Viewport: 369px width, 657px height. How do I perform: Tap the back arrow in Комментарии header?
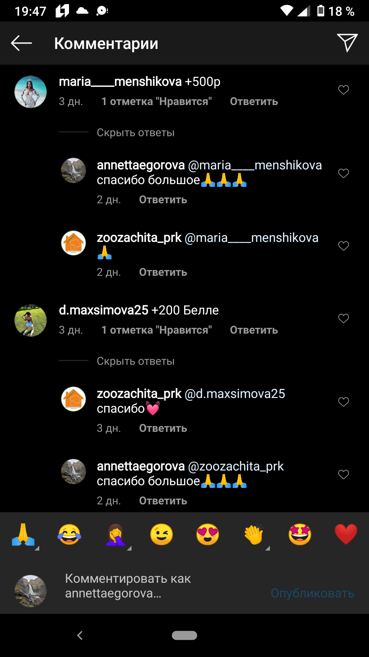(21, 43)
